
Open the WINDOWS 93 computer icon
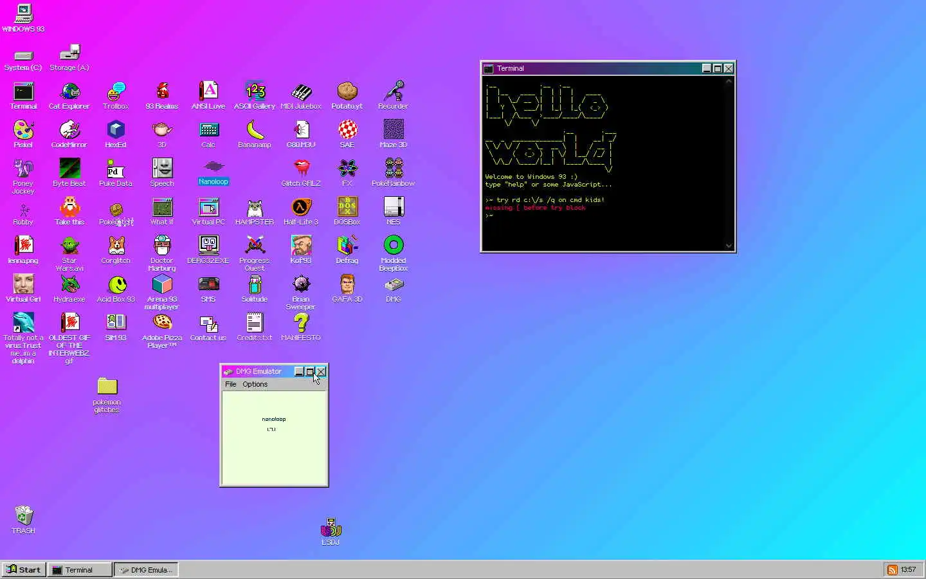pyautogui.click(x=23, y=18)
